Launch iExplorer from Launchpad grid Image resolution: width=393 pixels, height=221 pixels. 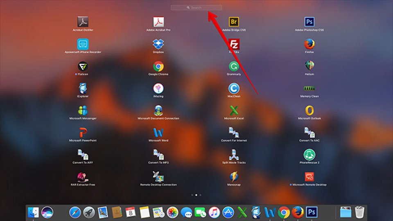click(x=83, y=88)
